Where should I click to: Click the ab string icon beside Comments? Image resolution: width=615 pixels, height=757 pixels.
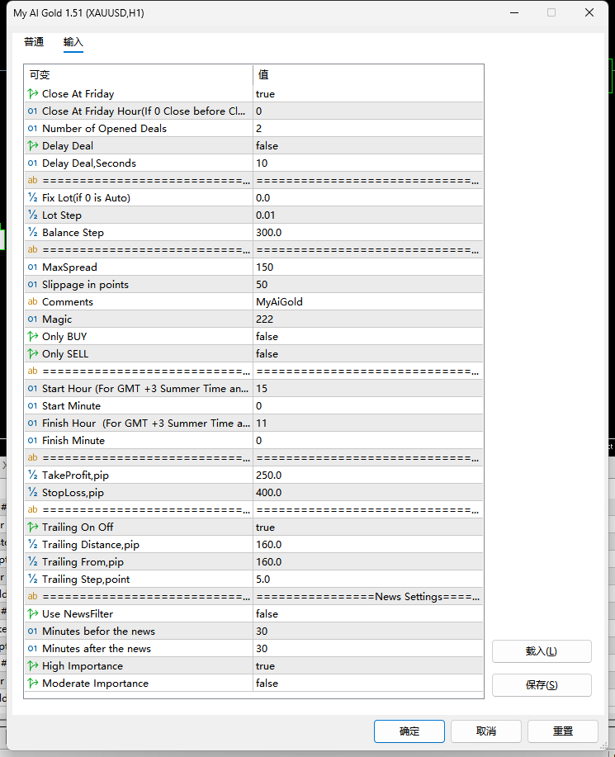[32, 302]
